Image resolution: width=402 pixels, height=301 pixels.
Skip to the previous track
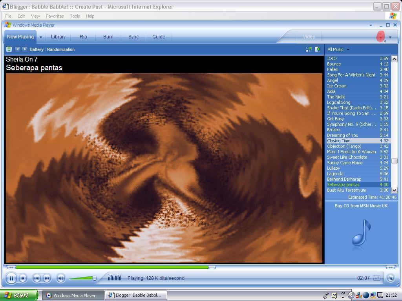pyautogui.click(x=37, y=278)
